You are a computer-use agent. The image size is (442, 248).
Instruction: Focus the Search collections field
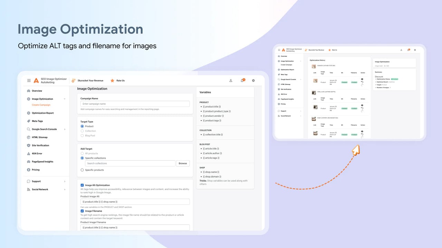click(x=130, y=163)
